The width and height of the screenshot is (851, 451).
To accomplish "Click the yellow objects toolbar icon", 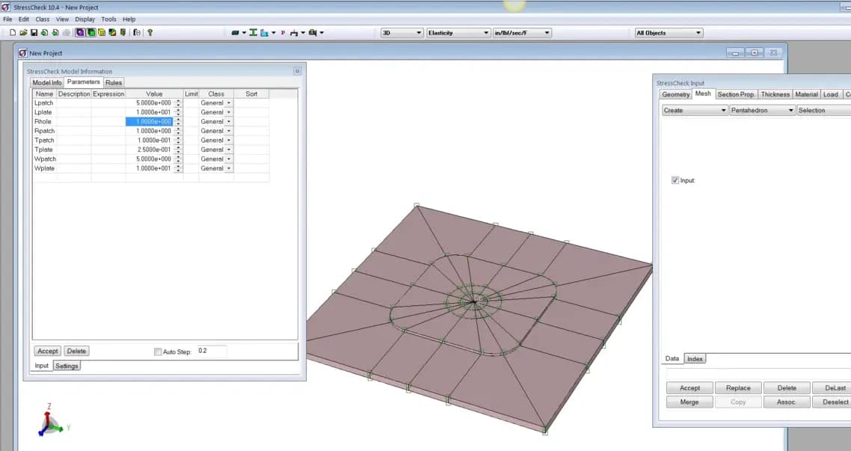I will (101, 32).
